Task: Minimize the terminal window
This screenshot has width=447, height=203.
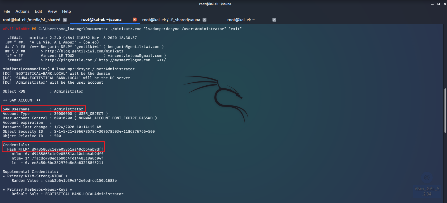Action: tap(432, 4)
